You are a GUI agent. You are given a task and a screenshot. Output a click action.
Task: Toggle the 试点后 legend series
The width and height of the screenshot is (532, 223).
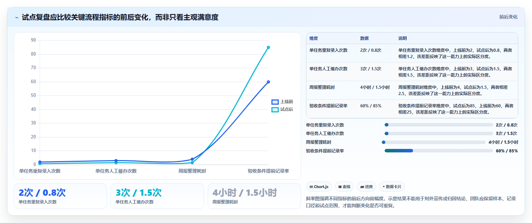[282, 109]
